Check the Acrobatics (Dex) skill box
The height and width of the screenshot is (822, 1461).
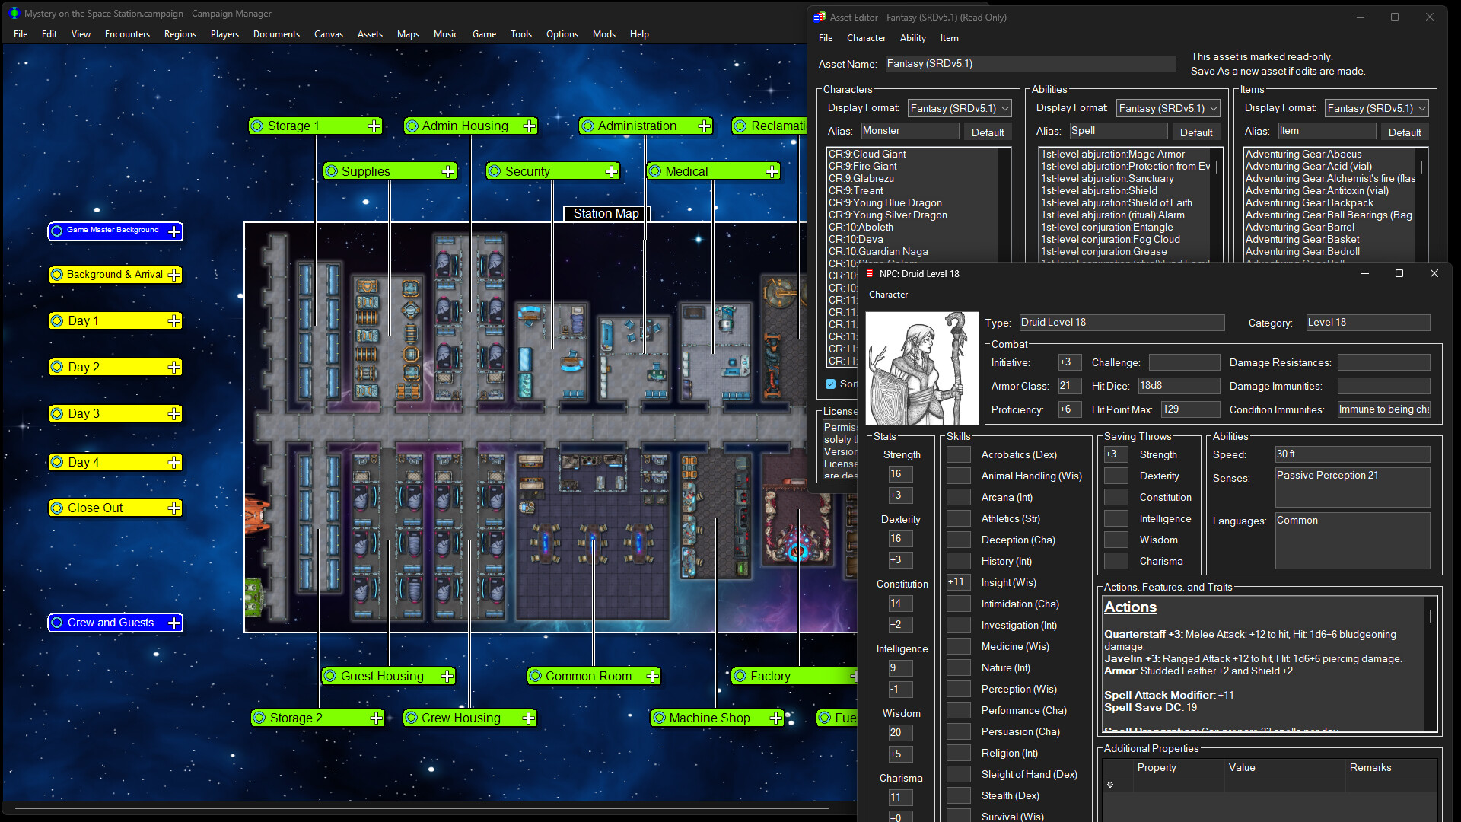click(x=958, y=454)
